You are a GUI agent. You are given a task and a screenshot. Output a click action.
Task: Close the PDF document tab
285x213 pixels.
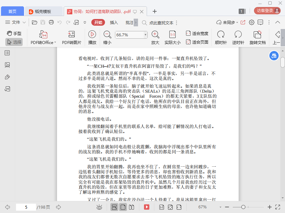142,12
